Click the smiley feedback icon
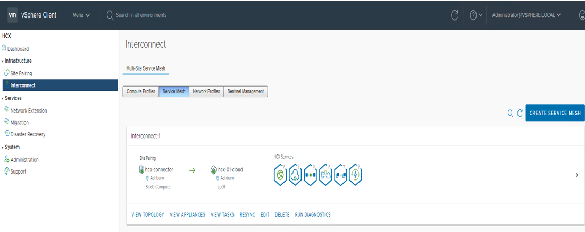Image resolution: width=585 pixels, height=232 pixels. pyautogui.click(x=582, y=15)
